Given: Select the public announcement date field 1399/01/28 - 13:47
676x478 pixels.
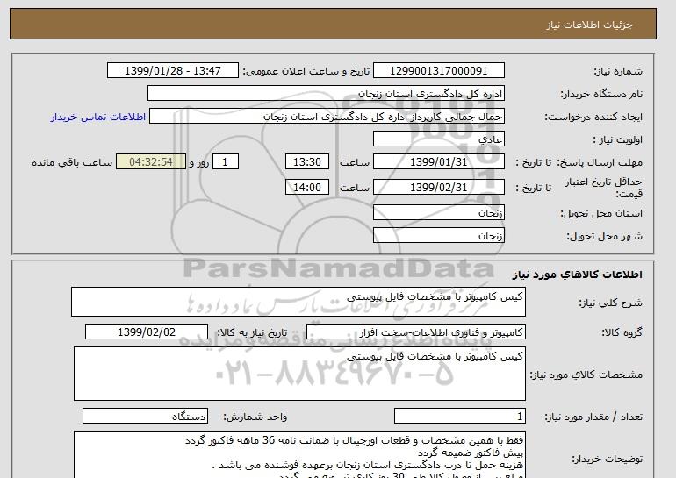Looking at the screenshot, I should click(x=172, y=71).
